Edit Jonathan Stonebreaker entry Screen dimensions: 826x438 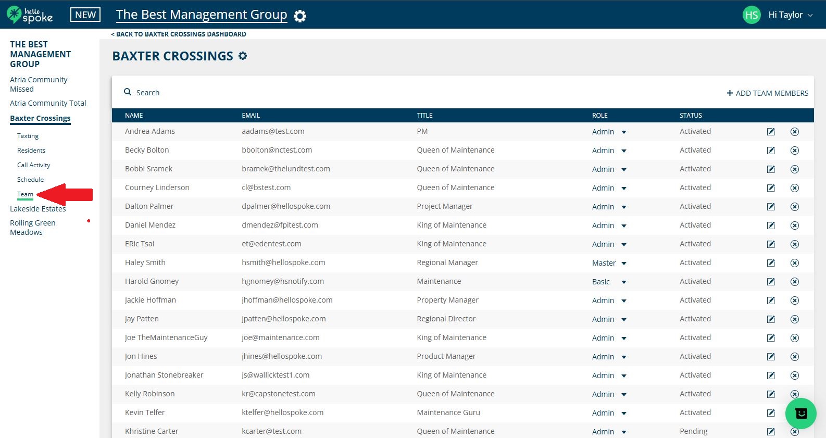pyautogui.click(x=771, y=376)
